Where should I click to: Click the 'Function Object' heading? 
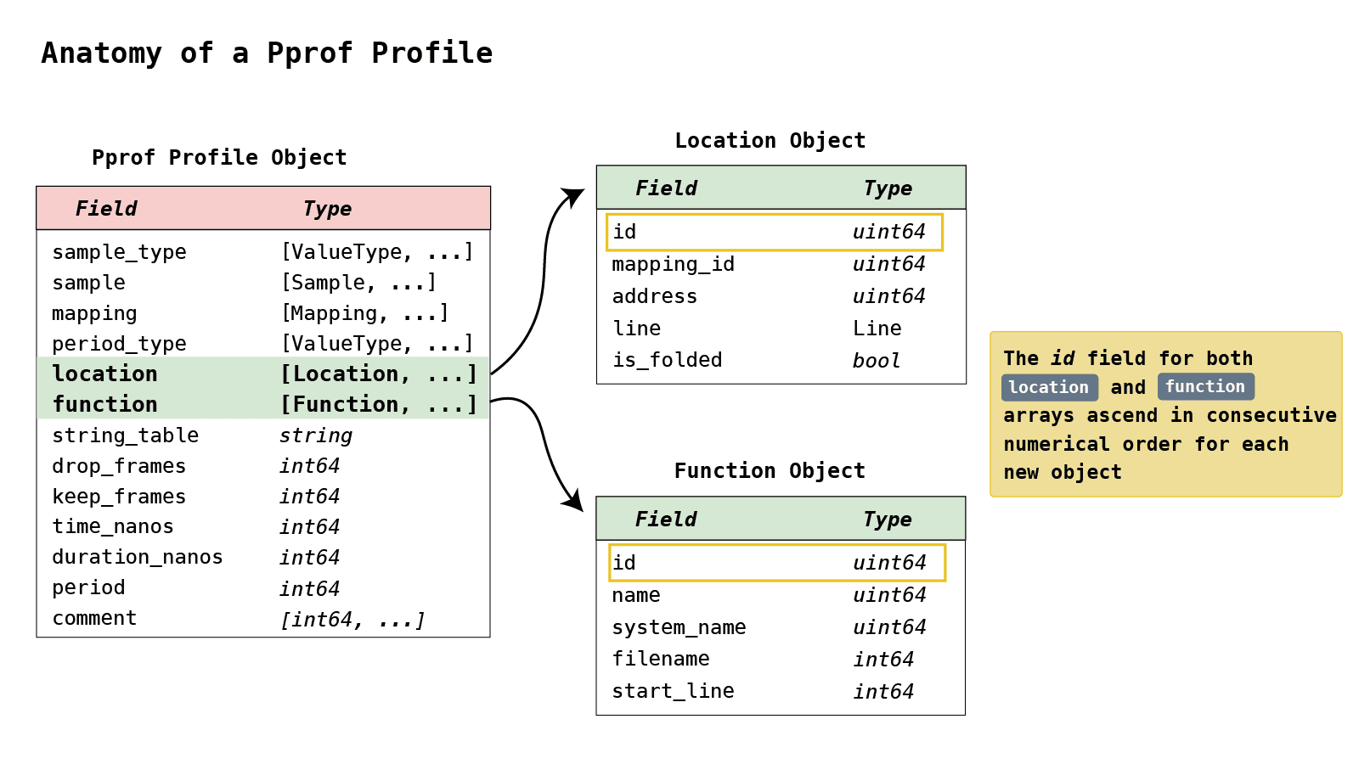(770, 471)
